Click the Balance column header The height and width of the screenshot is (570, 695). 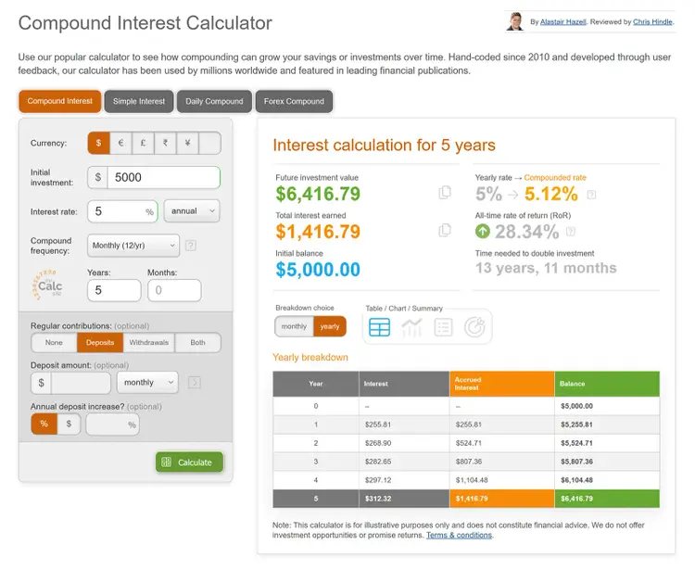point(607,384)
